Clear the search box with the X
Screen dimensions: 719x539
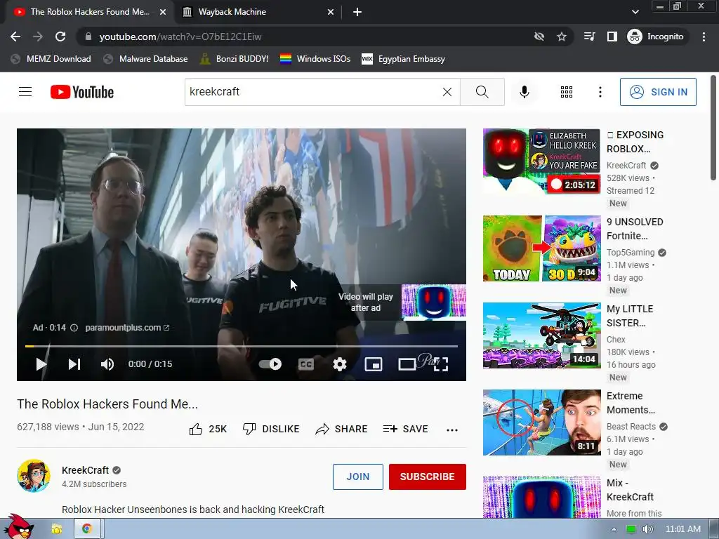coord(447,92)
